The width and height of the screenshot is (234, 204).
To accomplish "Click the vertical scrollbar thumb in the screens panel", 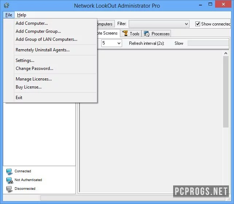I will tap(226, 92).
